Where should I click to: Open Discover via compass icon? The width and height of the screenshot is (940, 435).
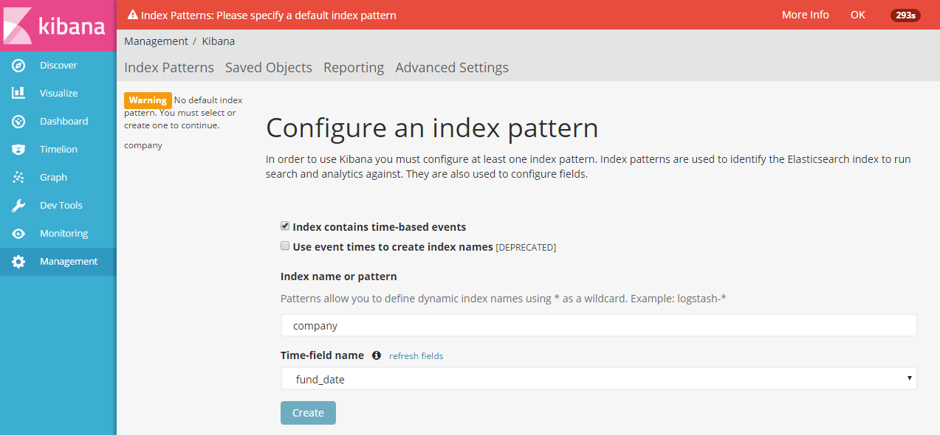coord(18,66)
